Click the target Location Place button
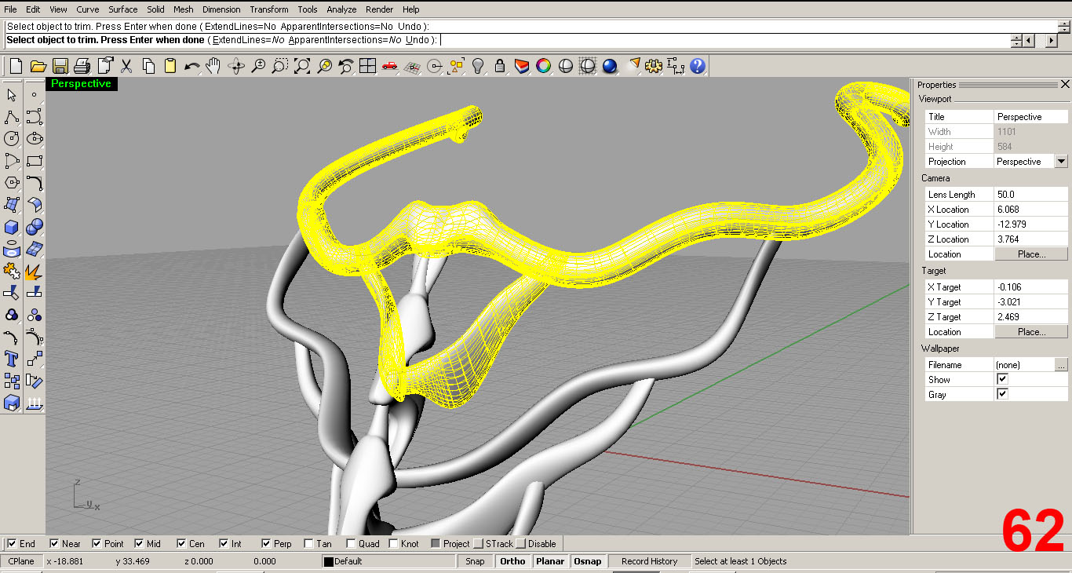 [x=1031, y=332]
